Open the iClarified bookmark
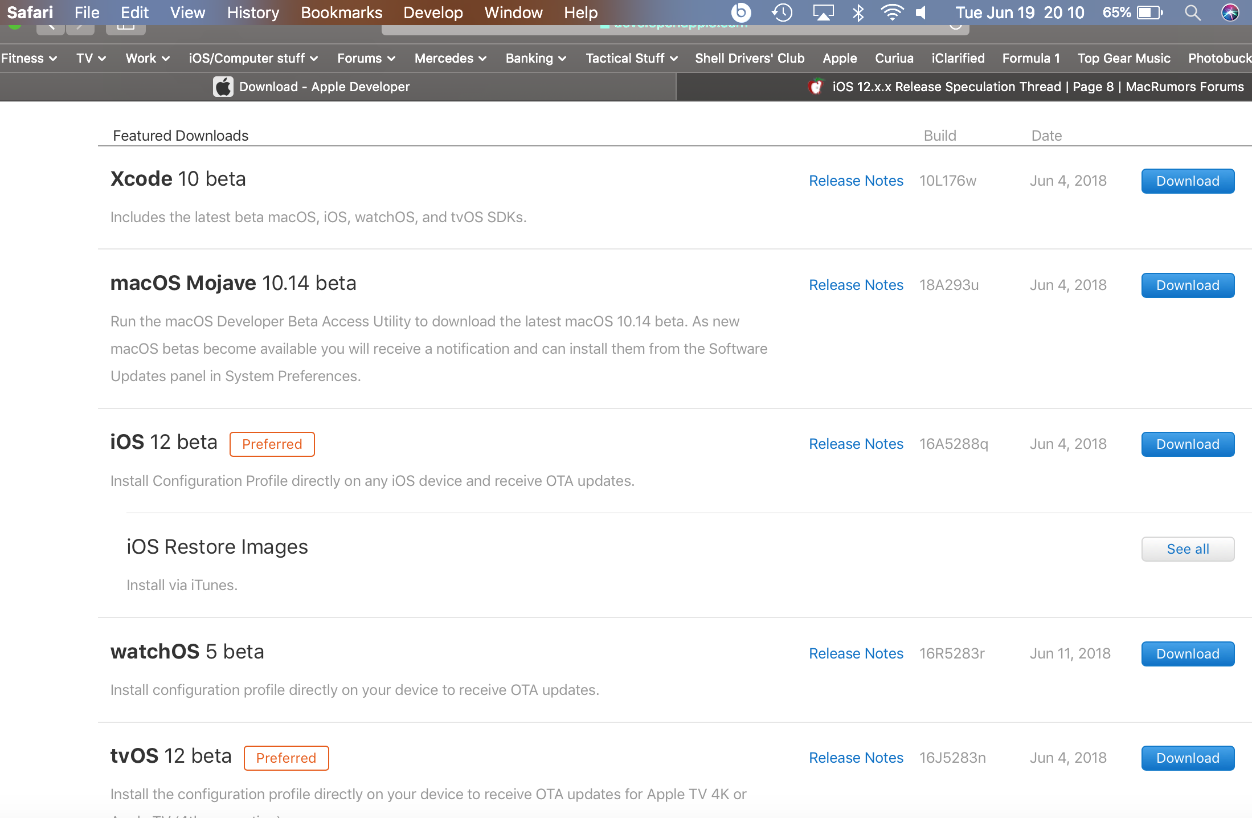Viewport: 1252px width, 818px height. [x=958, y=58]
